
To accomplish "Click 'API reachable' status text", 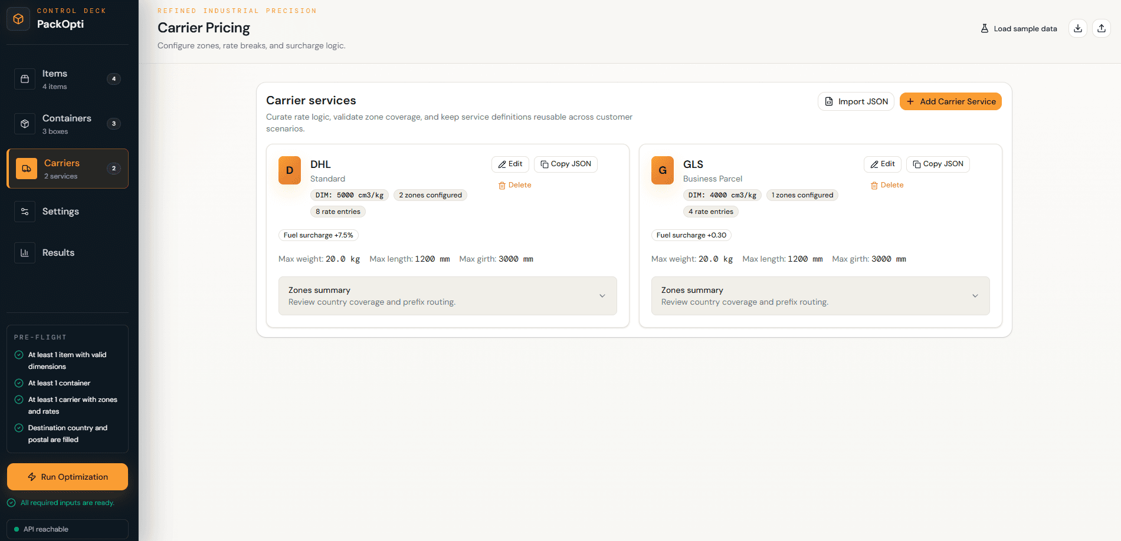I will point(46,529).
